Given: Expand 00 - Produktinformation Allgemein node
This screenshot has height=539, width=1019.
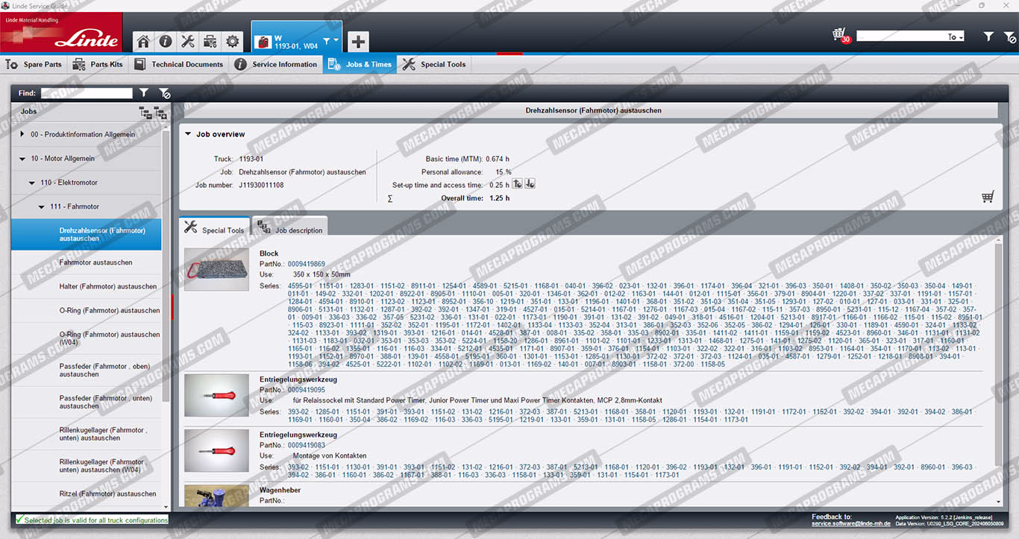Looking at the screenshot, I should [22, 134].
